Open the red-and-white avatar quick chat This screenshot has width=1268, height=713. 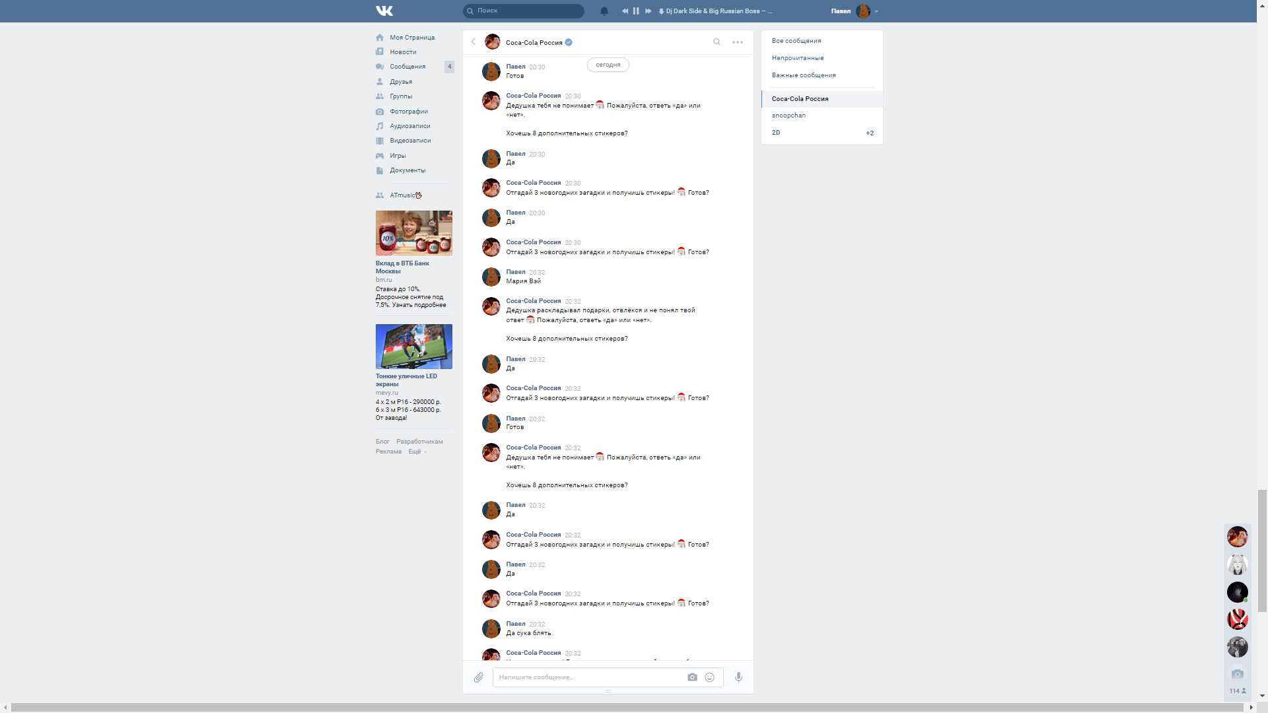[x=1237, y=619]
